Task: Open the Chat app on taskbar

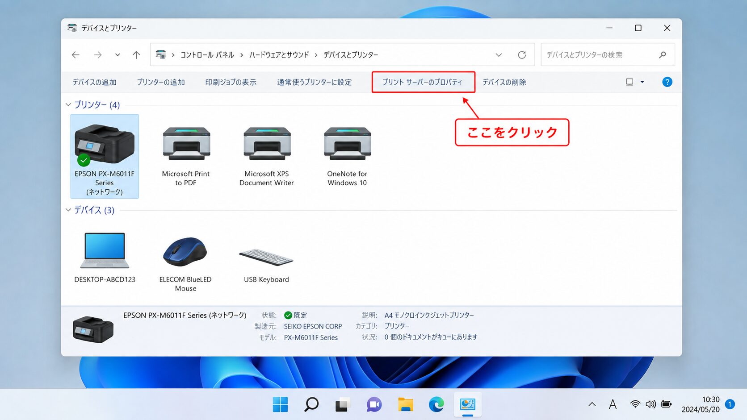Action: pos(374,404)
